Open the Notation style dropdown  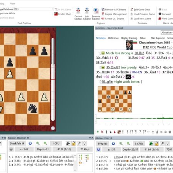(167, 33)
